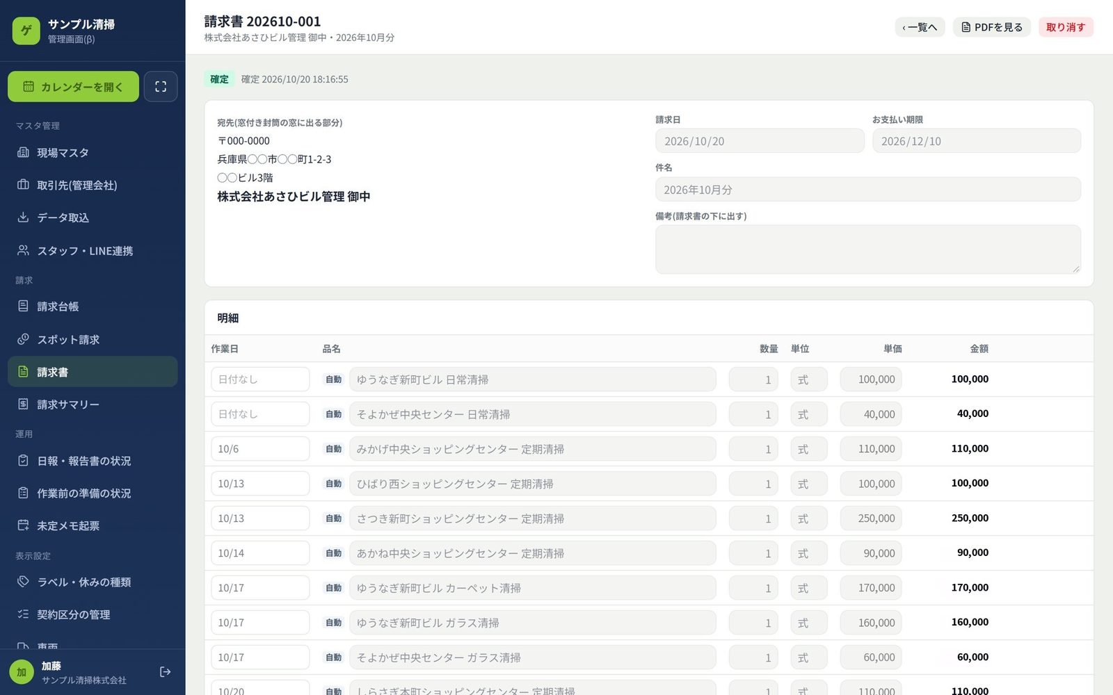Click the 現場マスタ building icon
1113x695 pixels.
[23, 152]
